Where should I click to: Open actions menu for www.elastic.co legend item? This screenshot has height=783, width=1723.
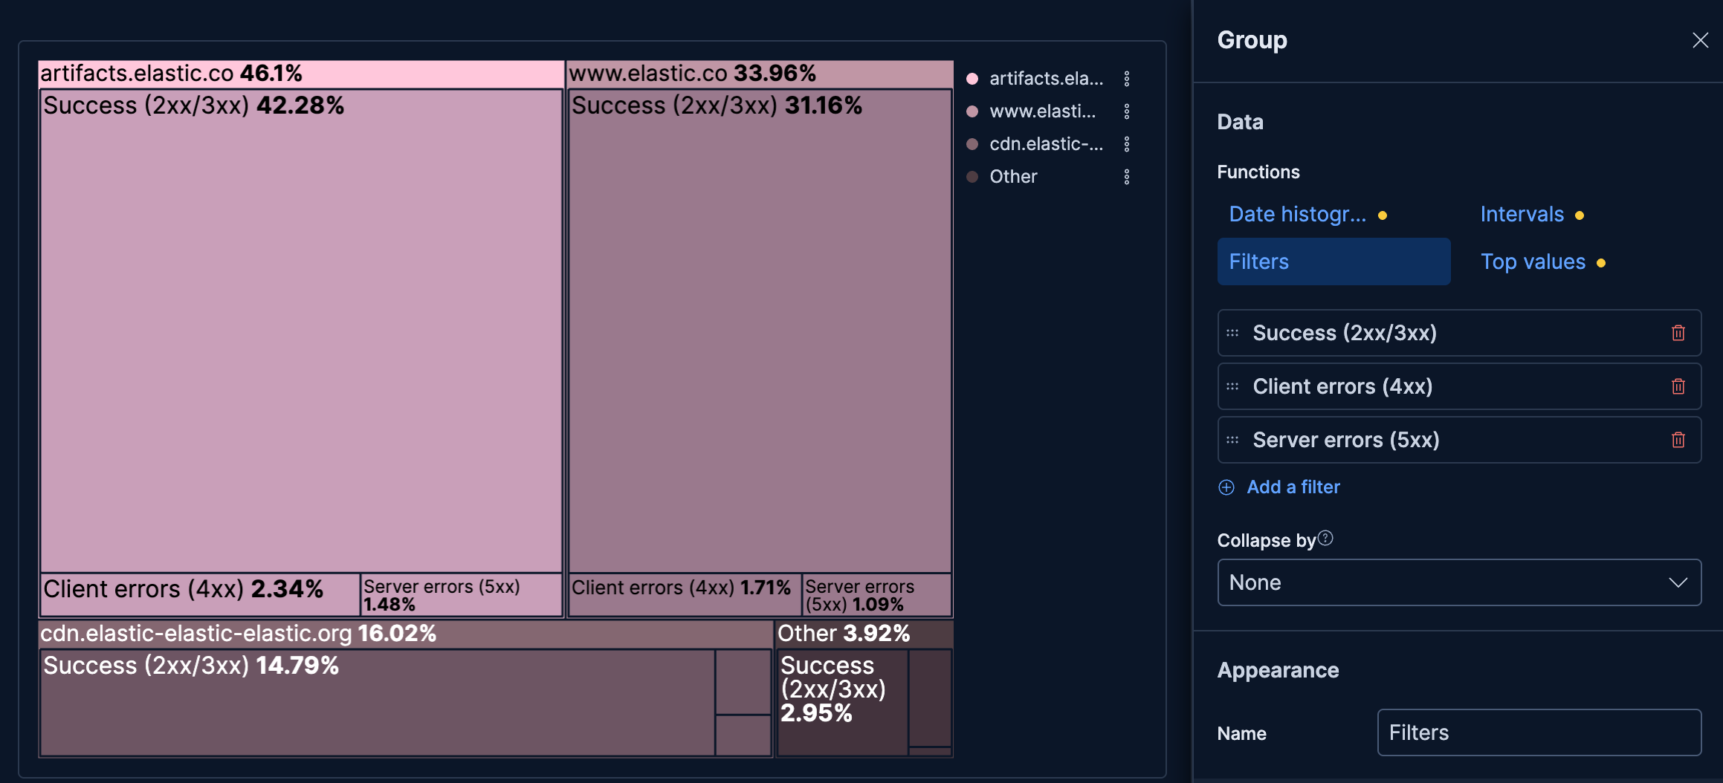[x=1128, y=111]
